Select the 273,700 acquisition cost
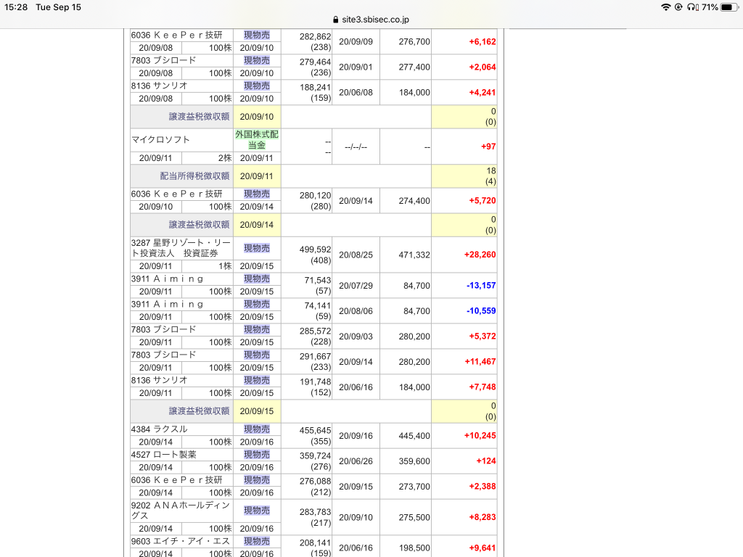 [414, 487]
